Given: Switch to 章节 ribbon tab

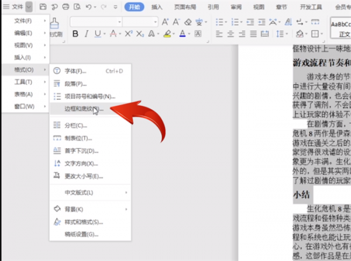Looking at the screenshot, I should [281, 7].
